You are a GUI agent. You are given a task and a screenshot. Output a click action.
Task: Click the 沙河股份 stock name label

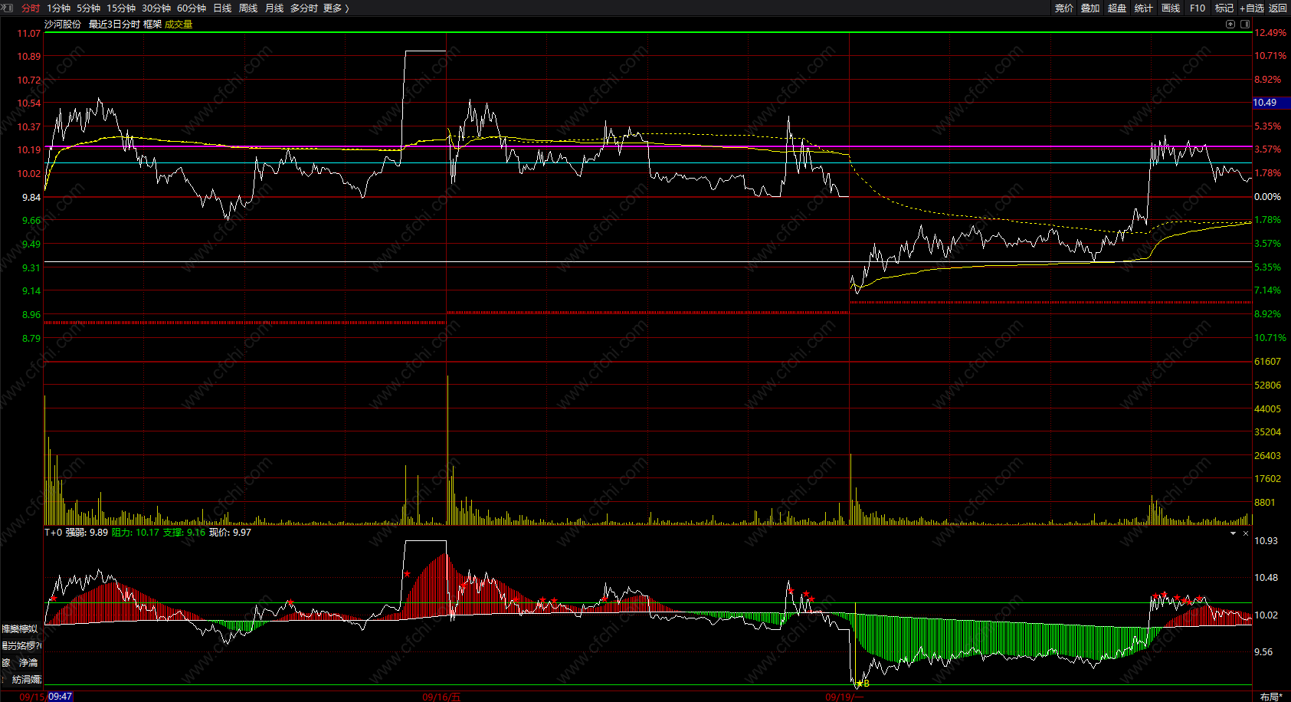coord(63,25)
